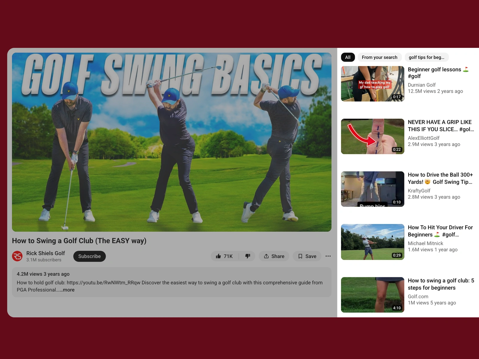Select the All filter chip

click(348, 57)
